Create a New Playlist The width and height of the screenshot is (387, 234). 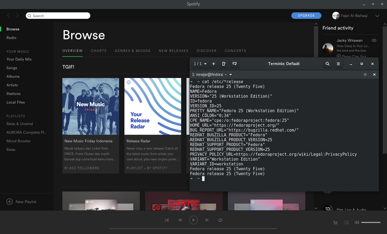21,202
